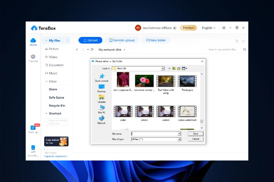274x182 pixels.
Task: Click the TeraBox settings gear icon
Action: pyautogui.click(x=224, y=28)
